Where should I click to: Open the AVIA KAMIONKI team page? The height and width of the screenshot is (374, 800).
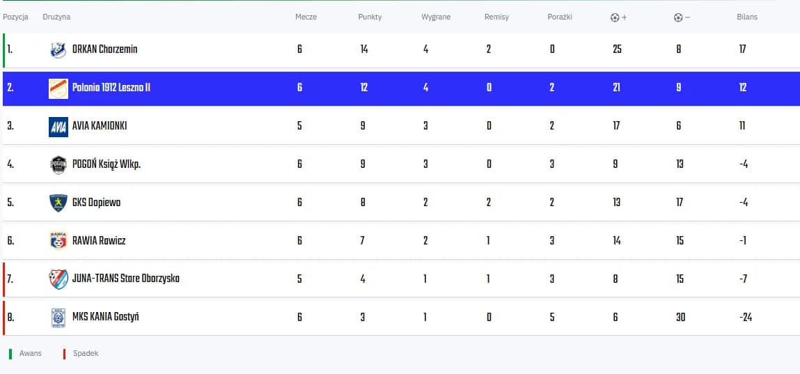coord(100,126)
